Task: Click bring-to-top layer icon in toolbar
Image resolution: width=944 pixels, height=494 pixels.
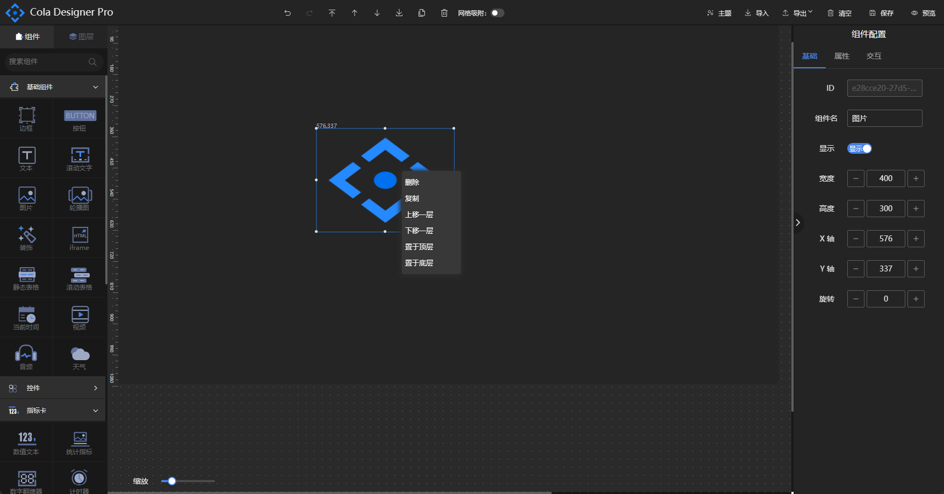Action: pos(332,13)
